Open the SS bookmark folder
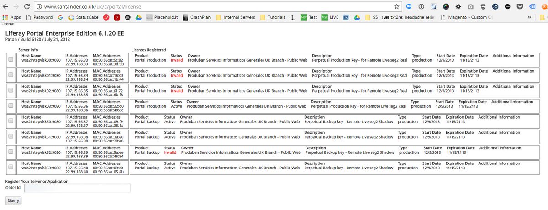 coord(371,17)
